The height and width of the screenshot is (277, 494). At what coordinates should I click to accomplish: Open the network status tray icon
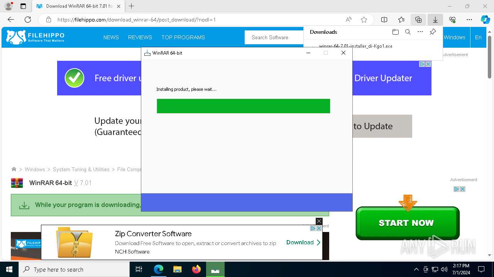pyautogui.click(x=435, y=269)
